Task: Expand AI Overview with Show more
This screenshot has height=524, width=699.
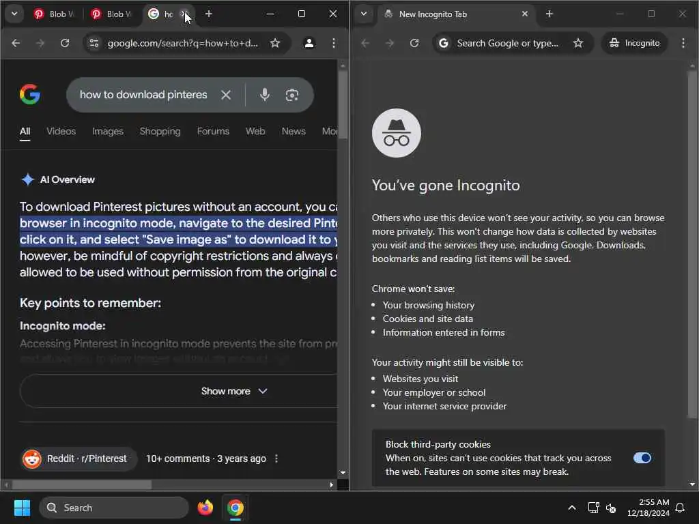Action: (233, 391)
